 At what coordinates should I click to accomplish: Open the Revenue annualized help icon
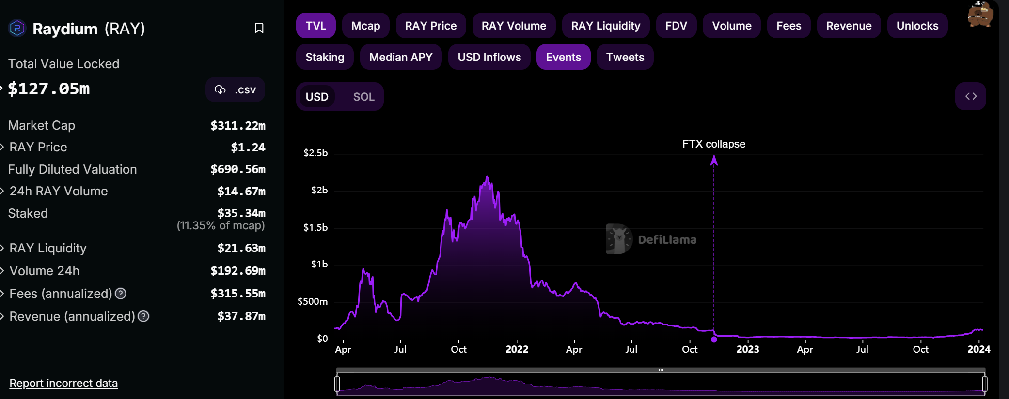[x=143, y=316]
